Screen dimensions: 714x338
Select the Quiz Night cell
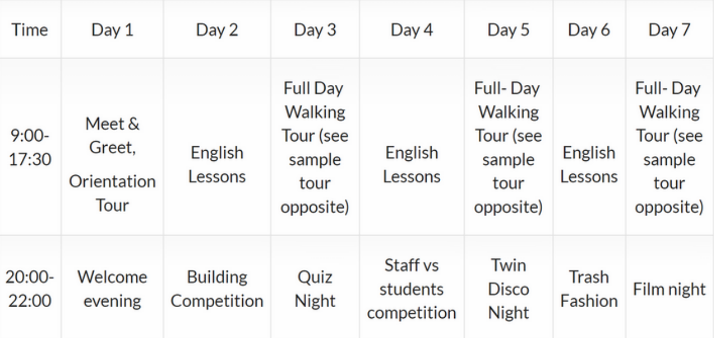pos(316,289)
